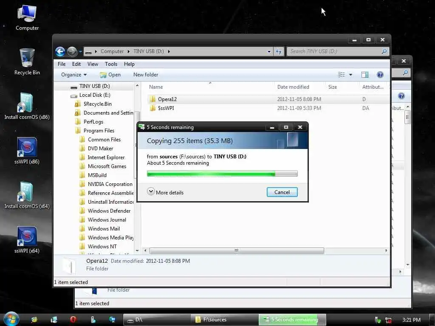Open the Opera icon in taskbar

pyautogui.click(x=73, y=320)
